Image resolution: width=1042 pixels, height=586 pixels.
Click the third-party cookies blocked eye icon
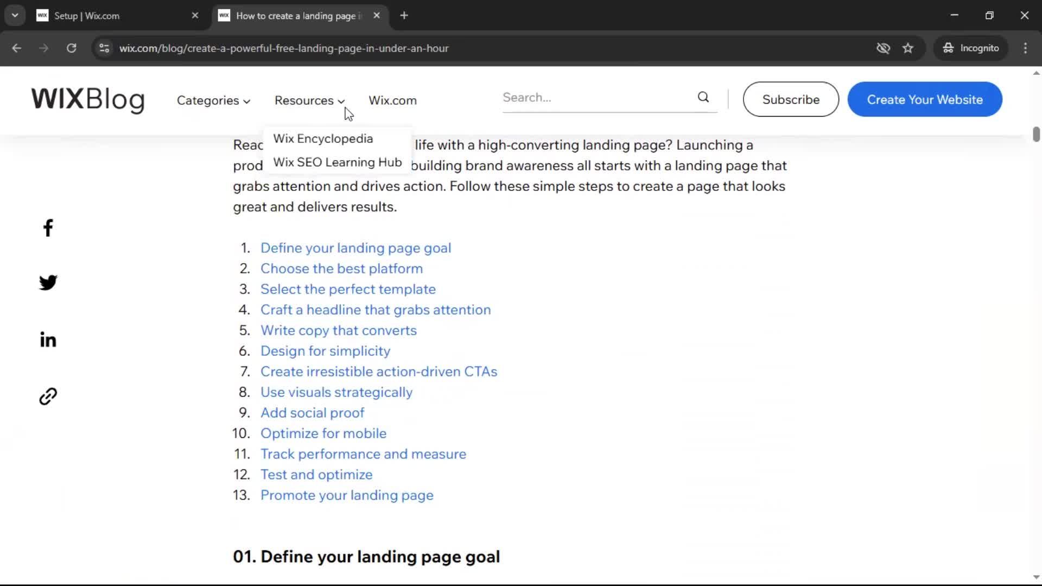(883, 48)
